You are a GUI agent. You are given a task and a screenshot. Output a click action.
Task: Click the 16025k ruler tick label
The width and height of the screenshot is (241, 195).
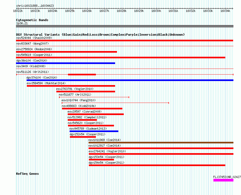click(x=70, y=11)
